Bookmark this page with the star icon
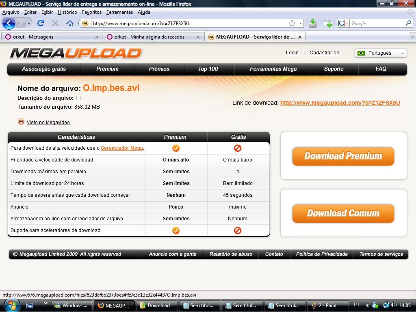416x312 pixels. 292,23
